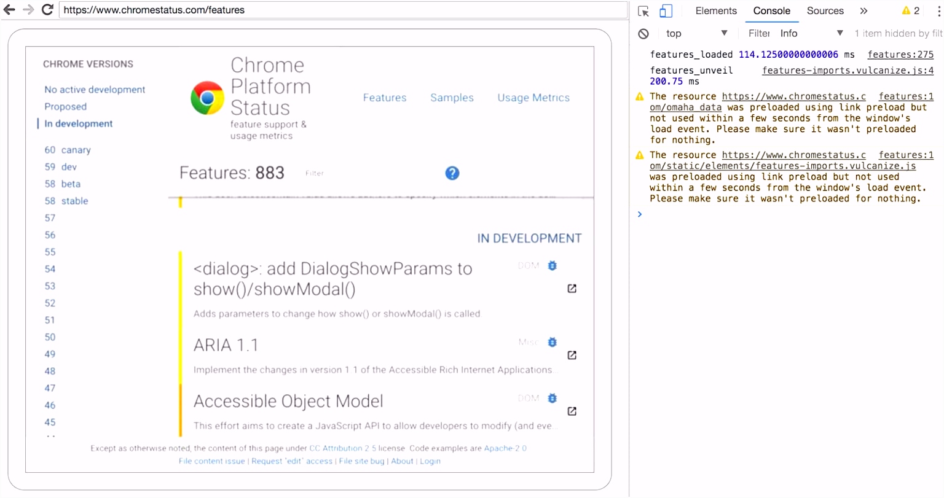The width and height of the screenshot is (944, 498).
Task: Reload the page with refresh icon
Action: tap(47, 10)
